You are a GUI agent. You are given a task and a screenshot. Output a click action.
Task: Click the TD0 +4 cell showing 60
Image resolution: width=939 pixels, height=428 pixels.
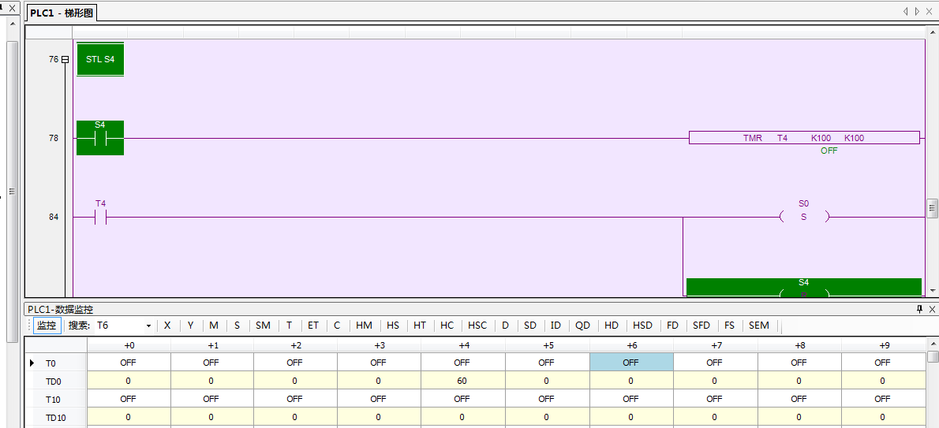click(x=462, y=381)
